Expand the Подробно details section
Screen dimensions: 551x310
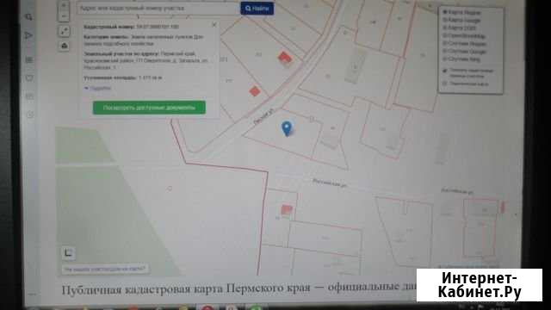97,88
